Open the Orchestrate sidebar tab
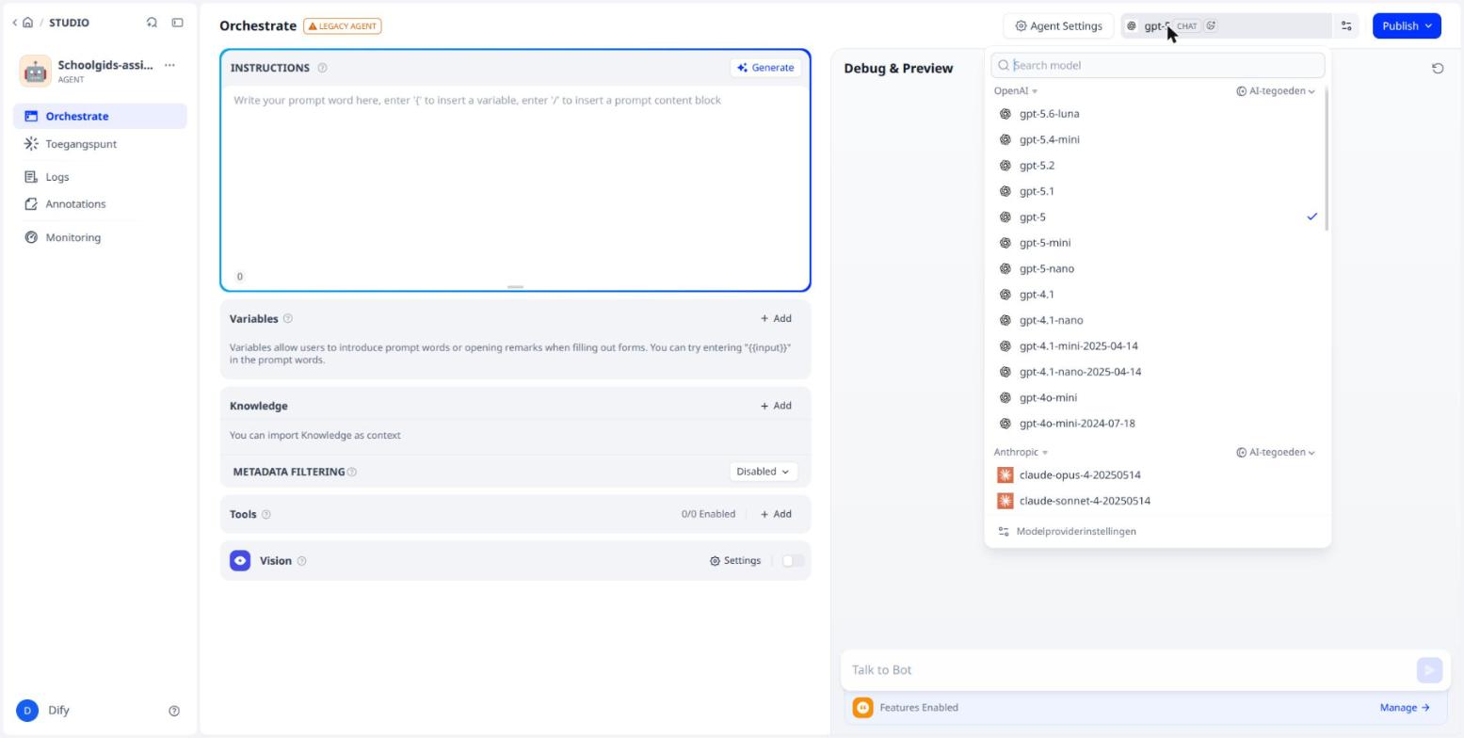This screenshot has height=738, width=1464. point(100,117)
